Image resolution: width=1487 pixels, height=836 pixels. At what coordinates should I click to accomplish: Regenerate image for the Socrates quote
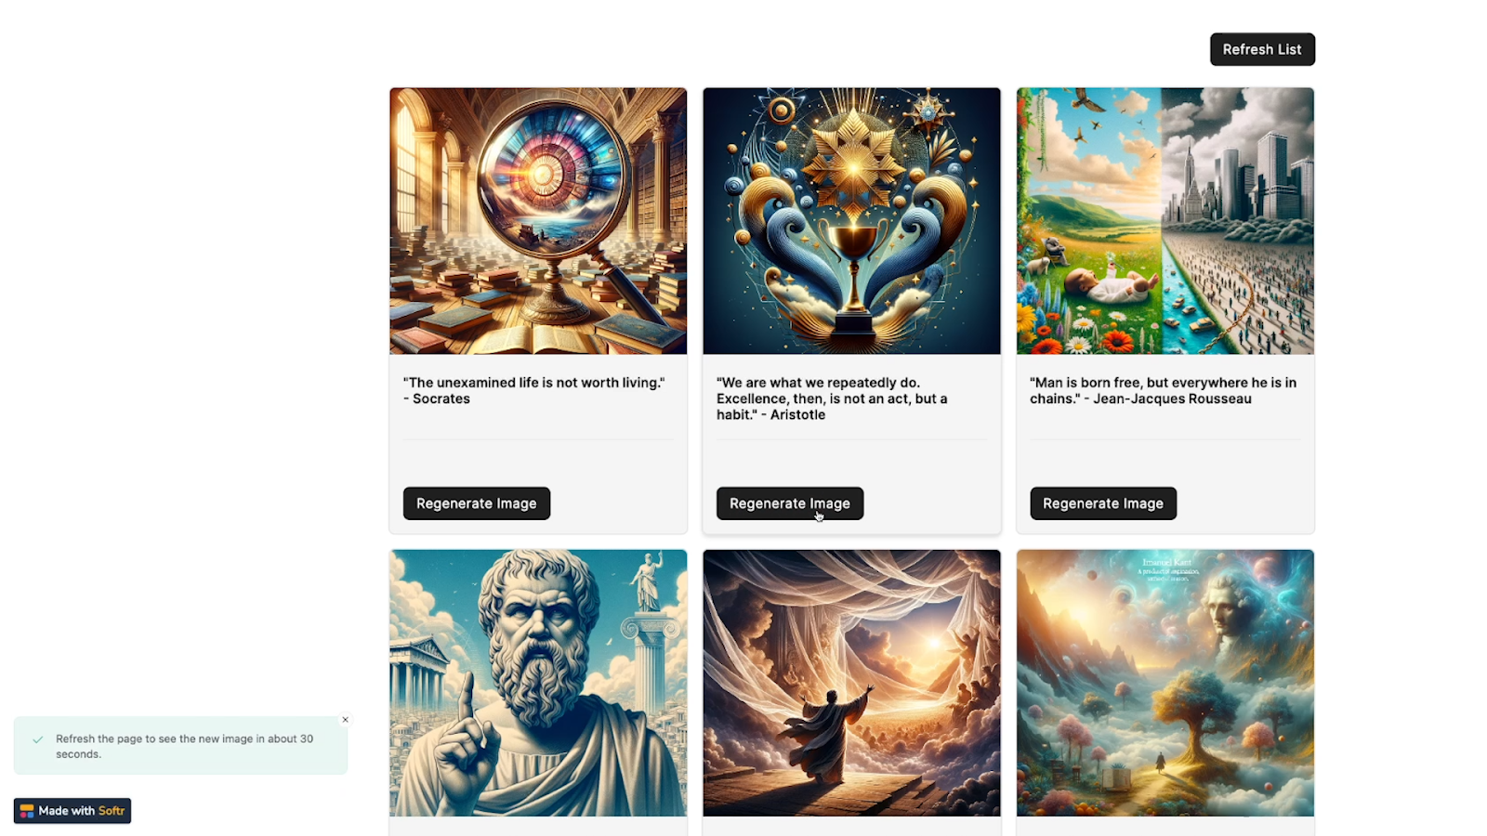tap(477, 503)
